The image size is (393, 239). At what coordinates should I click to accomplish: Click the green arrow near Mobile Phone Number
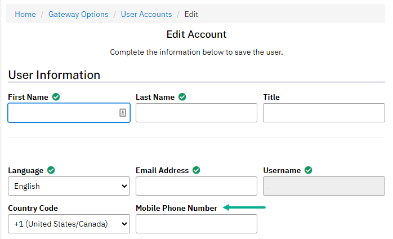244,207
